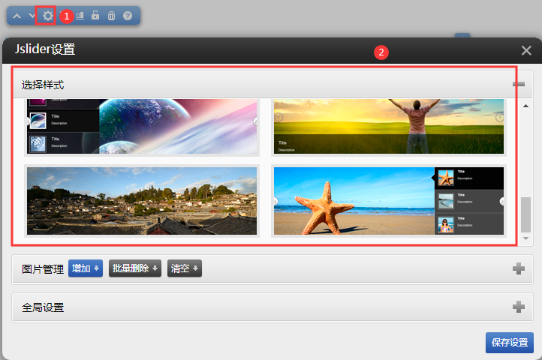Click the 保存设置 button
Viewport: 542px width, 360px height.
tap(510, 342)
